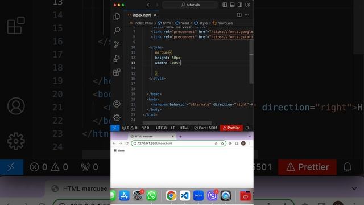Screen dimensions: 364x205
Task: Click the style breadcrumb item
Action: tap(201, 23)
